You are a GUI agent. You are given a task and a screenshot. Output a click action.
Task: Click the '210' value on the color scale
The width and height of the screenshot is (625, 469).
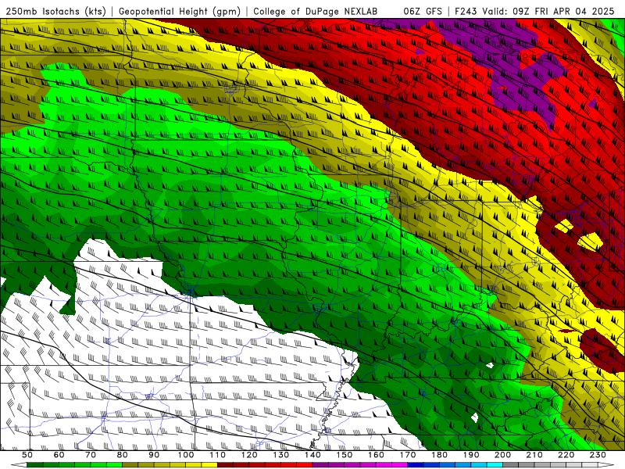coord(534,455)
